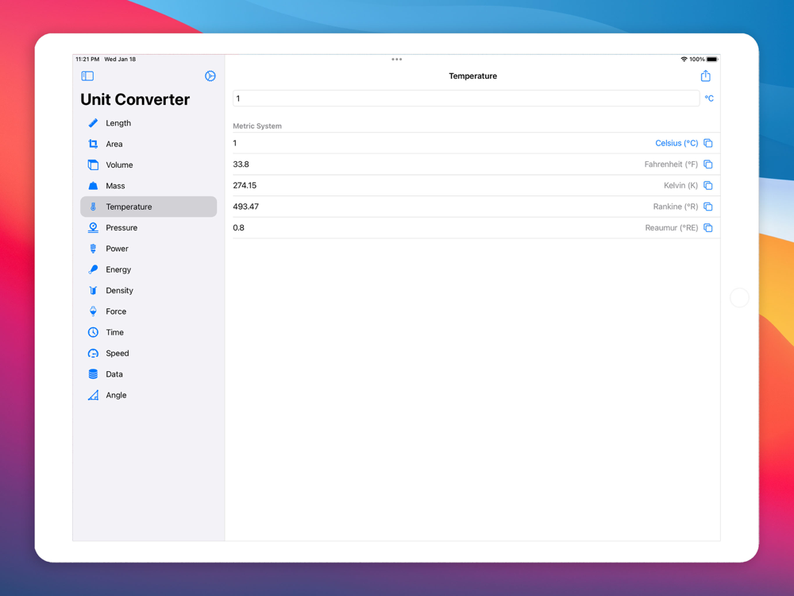
Task: Tap the 11:21 PM clock
Action: pos(87,60)
